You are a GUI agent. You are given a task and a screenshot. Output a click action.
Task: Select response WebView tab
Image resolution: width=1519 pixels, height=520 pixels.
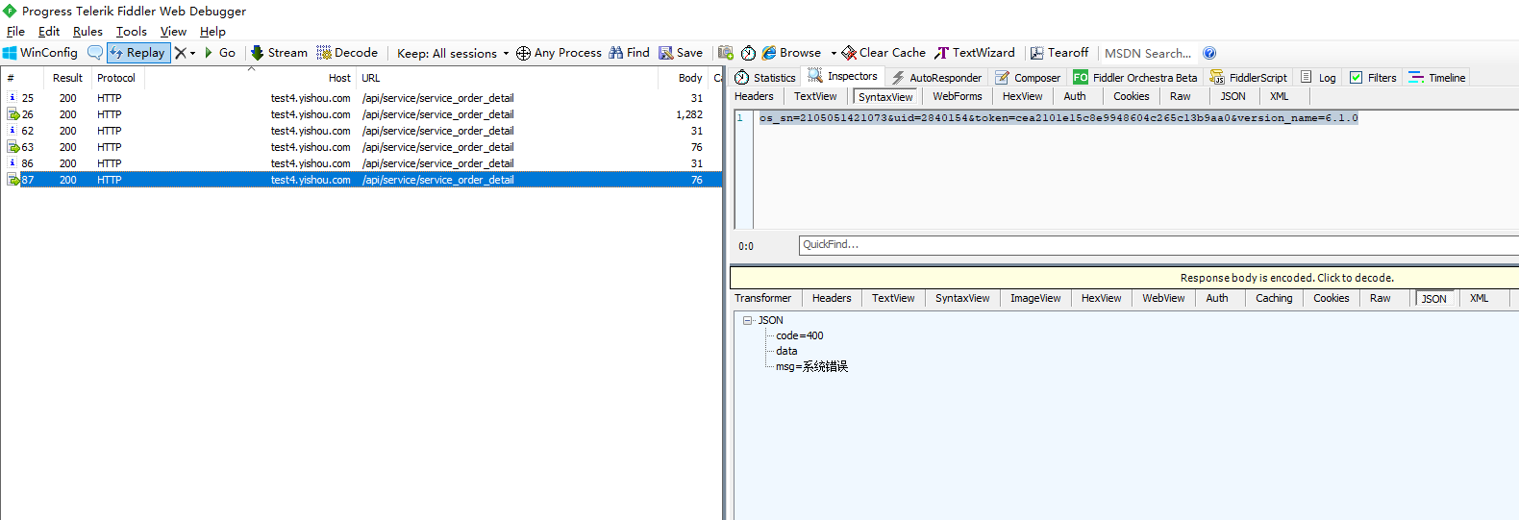pos(1163,298)
